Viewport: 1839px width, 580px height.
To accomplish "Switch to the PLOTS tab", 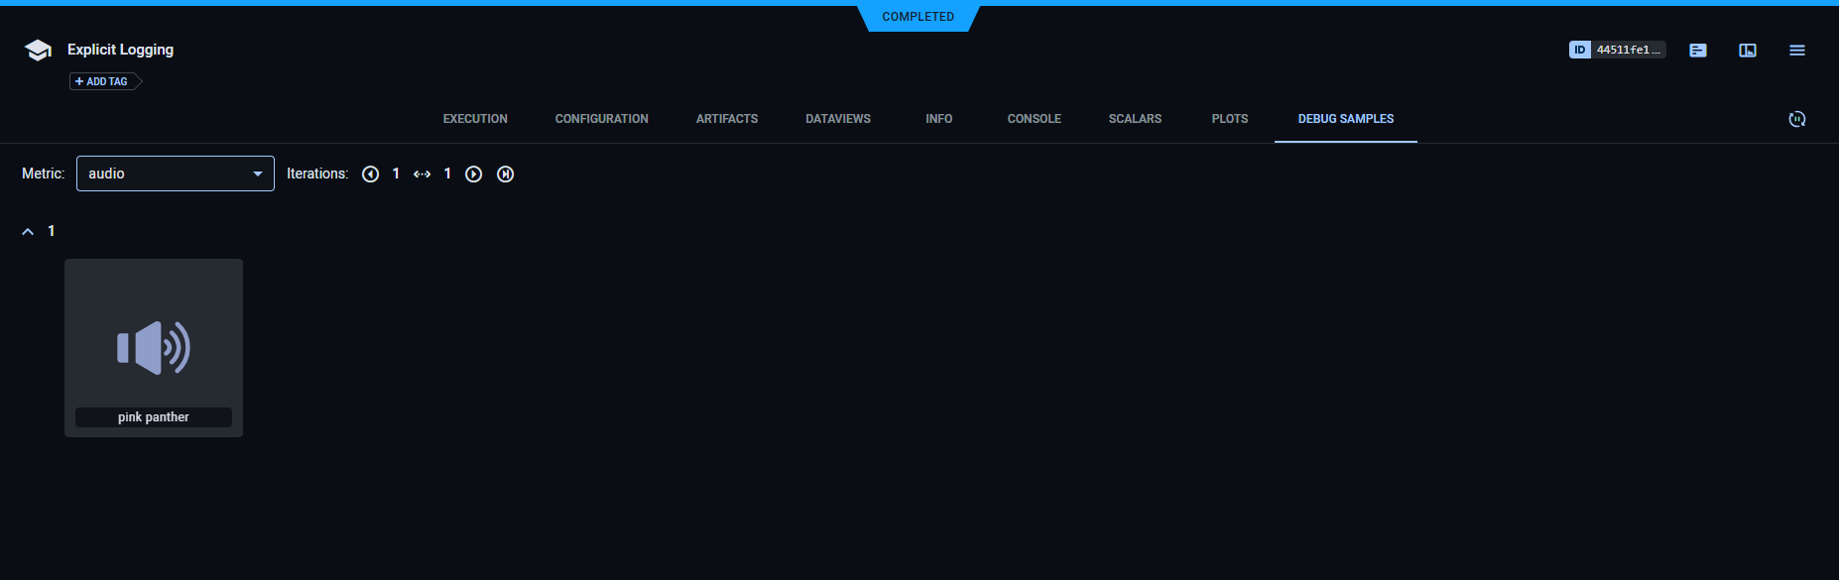I will click(x=1229, y=119).
